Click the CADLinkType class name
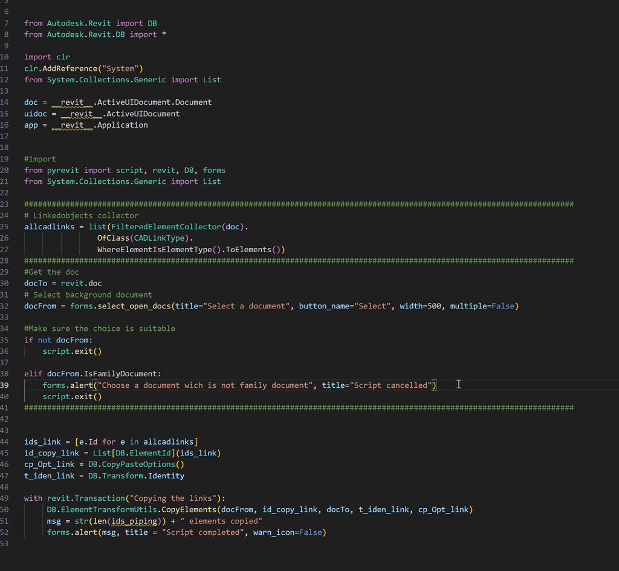This screenshot has width=619, height=571. (159, 238)
